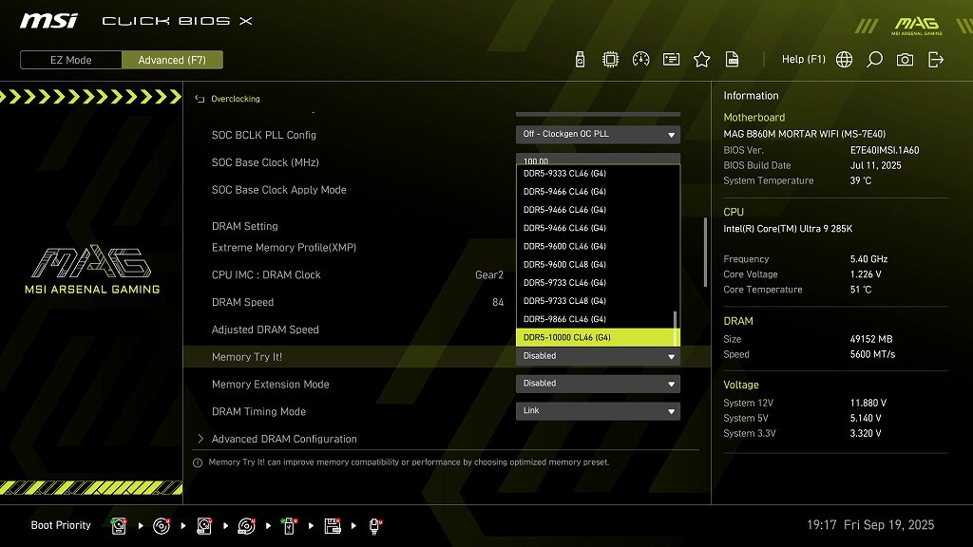Image resolution: width=973 pixels, height=547 pixels.
Task: Click the CPU chip icon in top toolbar
Action: click(610, 60)
